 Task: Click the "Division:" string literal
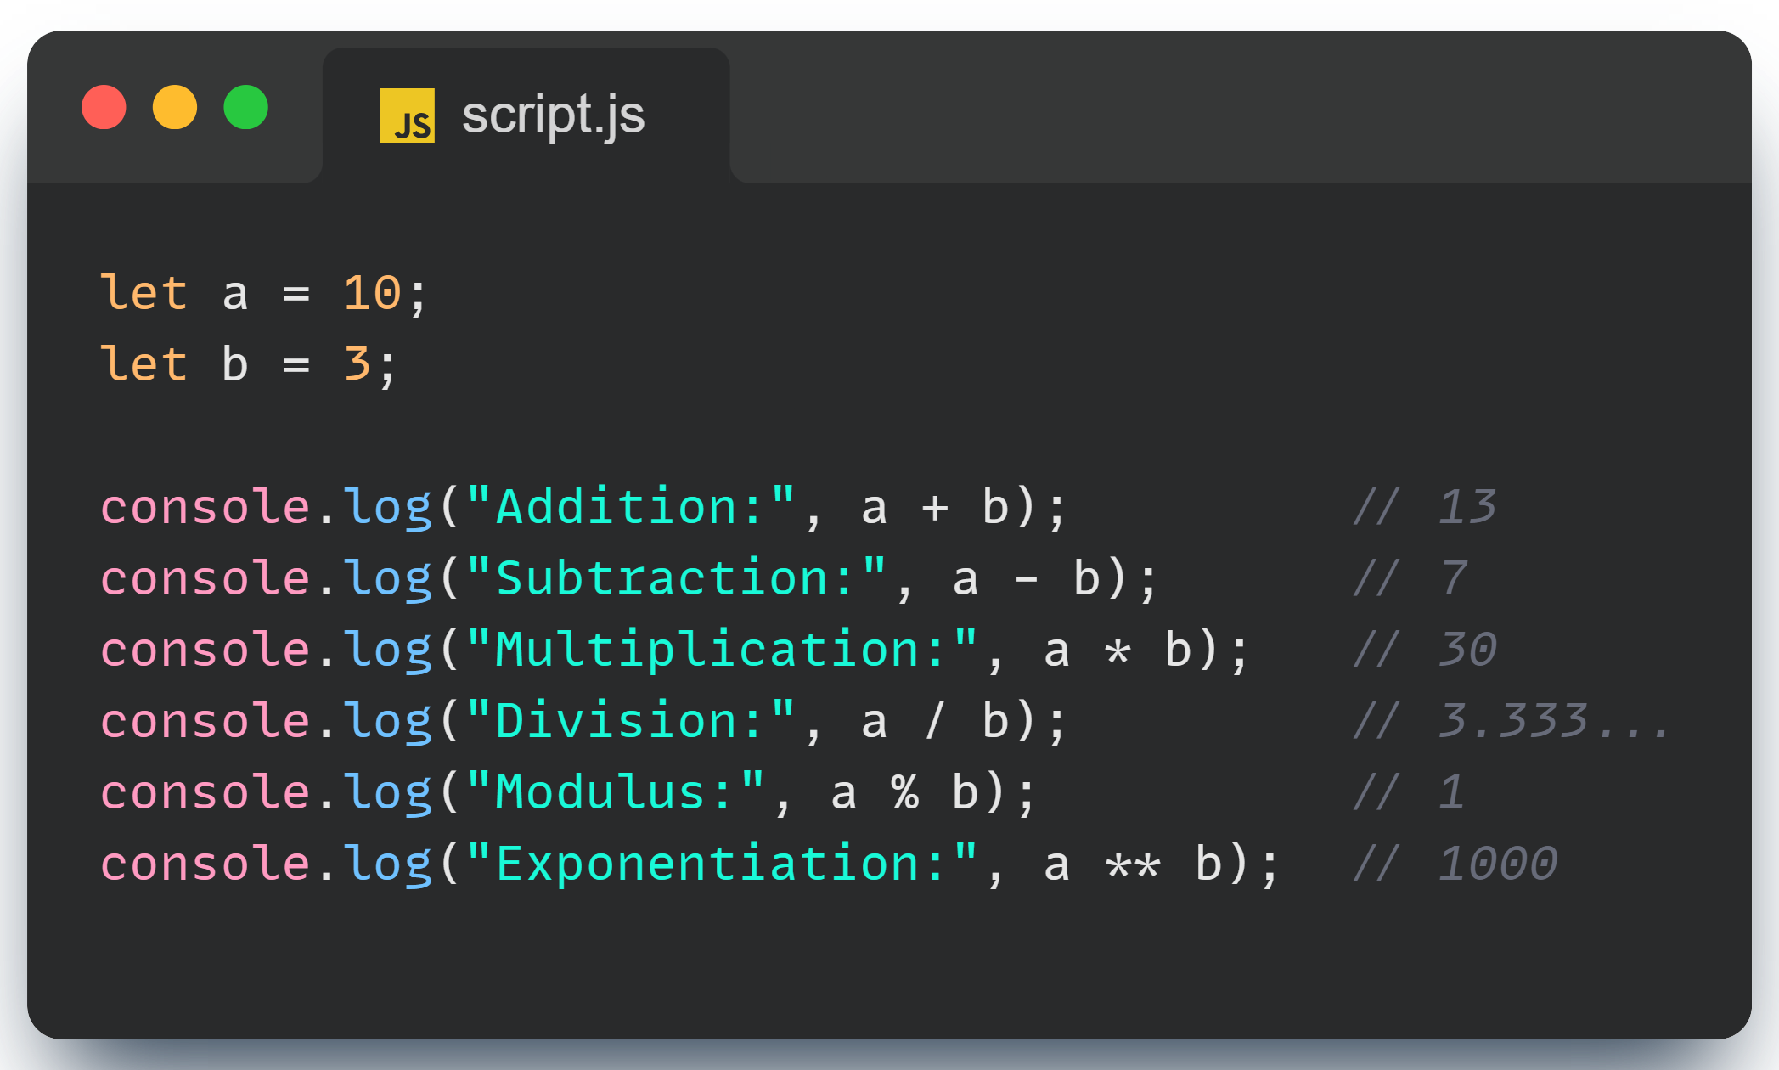[631, 721]
